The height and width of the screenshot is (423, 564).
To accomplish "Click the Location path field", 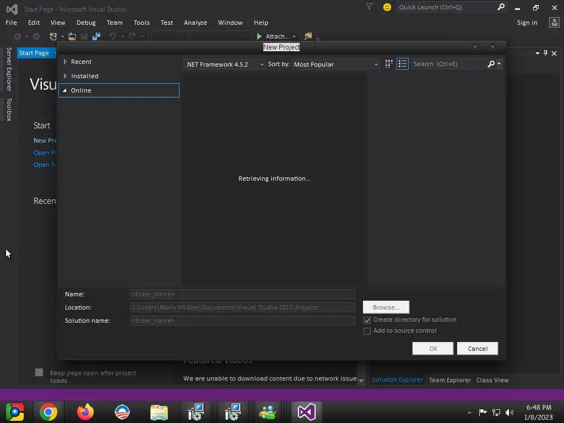I will pyautogui.click(x=242, y=307).
